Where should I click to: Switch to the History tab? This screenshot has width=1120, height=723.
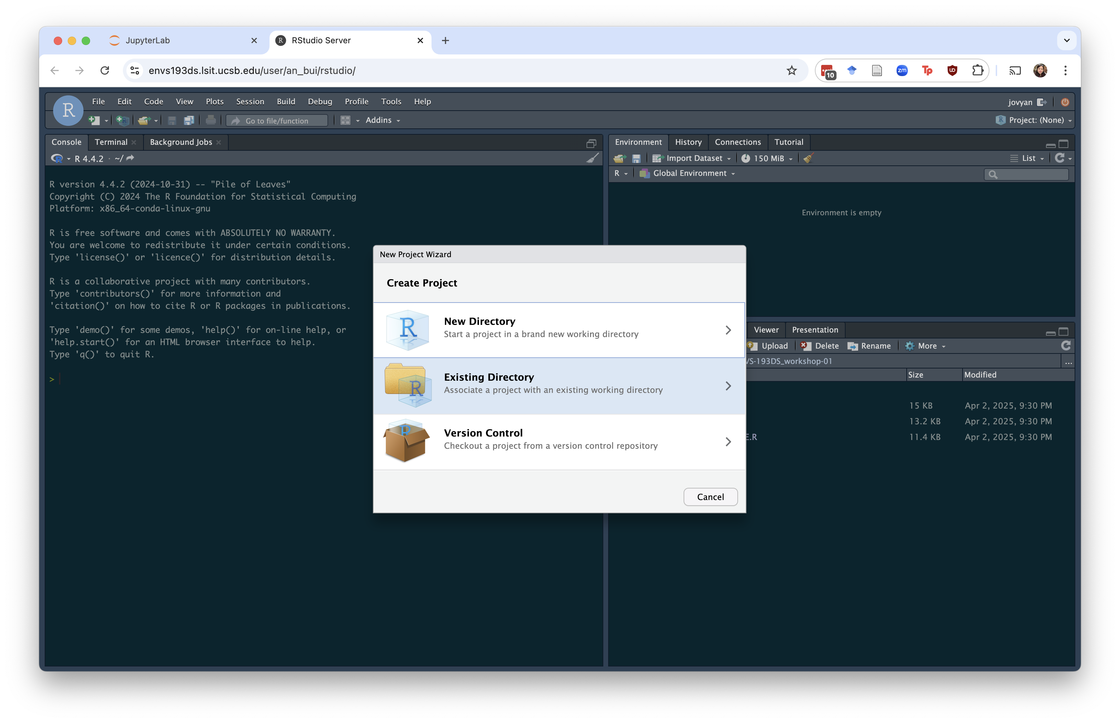(688, 142)
